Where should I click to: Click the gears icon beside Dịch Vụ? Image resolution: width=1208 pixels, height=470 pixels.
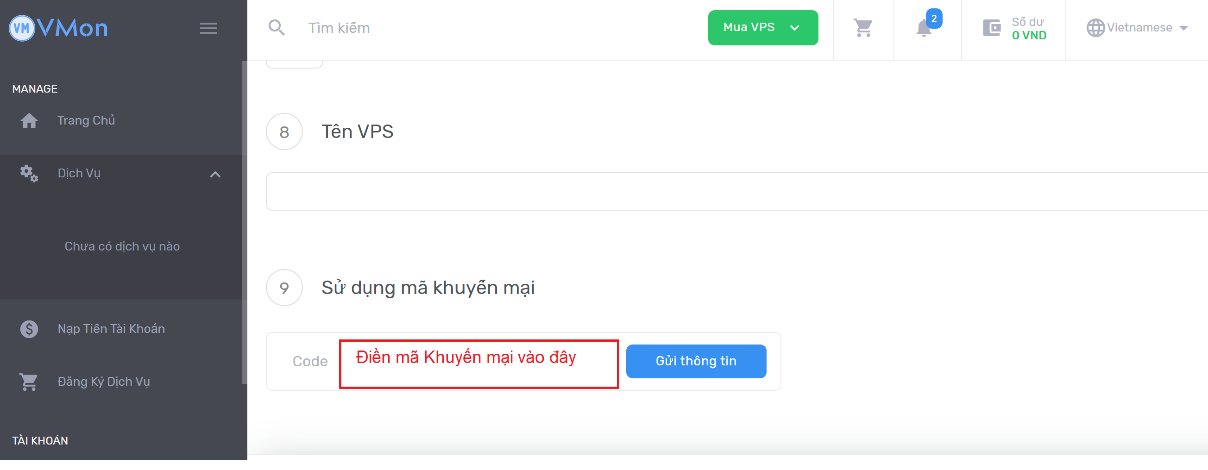tap(29, 173)
